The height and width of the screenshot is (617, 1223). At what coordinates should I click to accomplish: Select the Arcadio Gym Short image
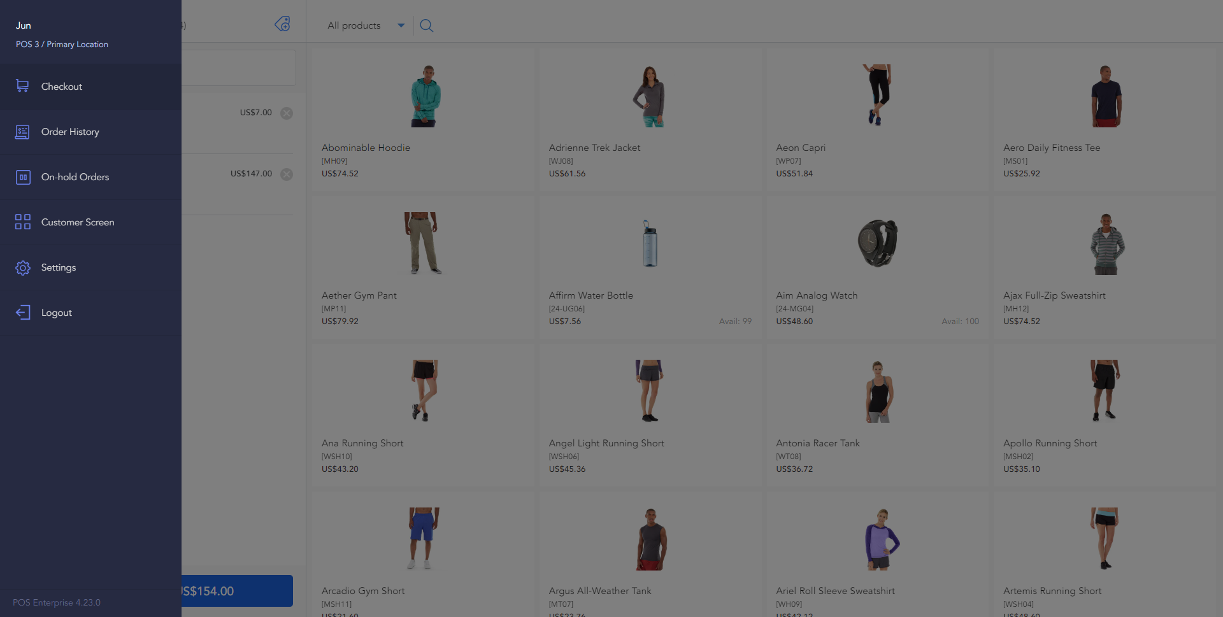[422, 538]
